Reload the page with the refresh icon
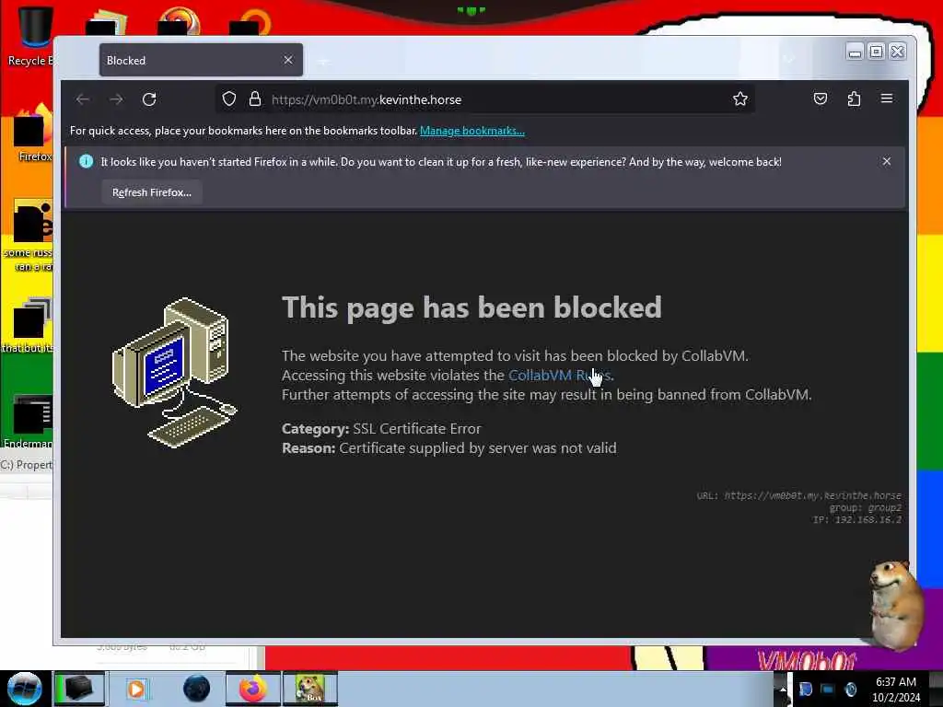 pyautogui.click(x=149, y=99)
